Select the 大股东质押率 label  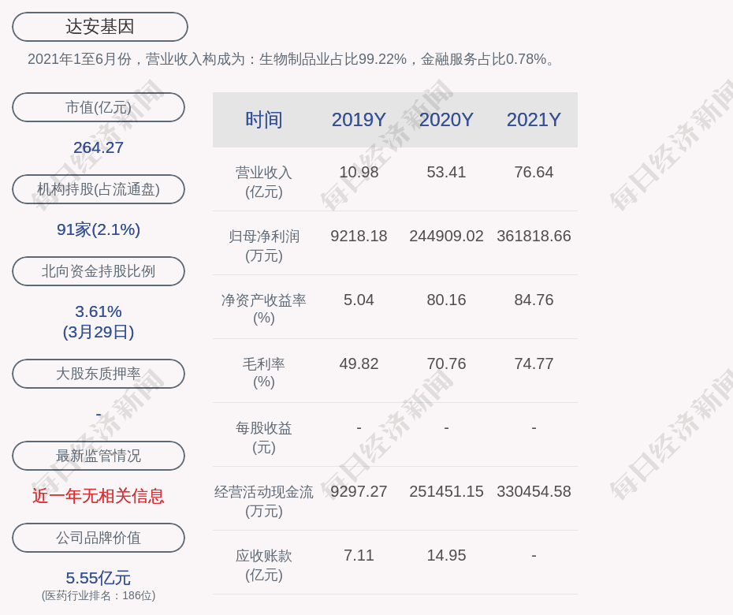pyautogui.click(x=99, y=374)
